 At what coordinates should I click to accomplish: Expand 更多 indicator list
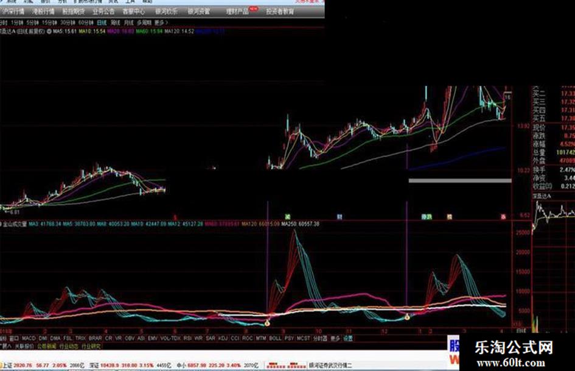coord(335,338)
